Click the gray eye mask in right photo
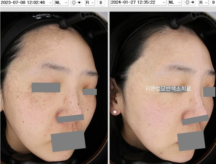 [209, 92]
